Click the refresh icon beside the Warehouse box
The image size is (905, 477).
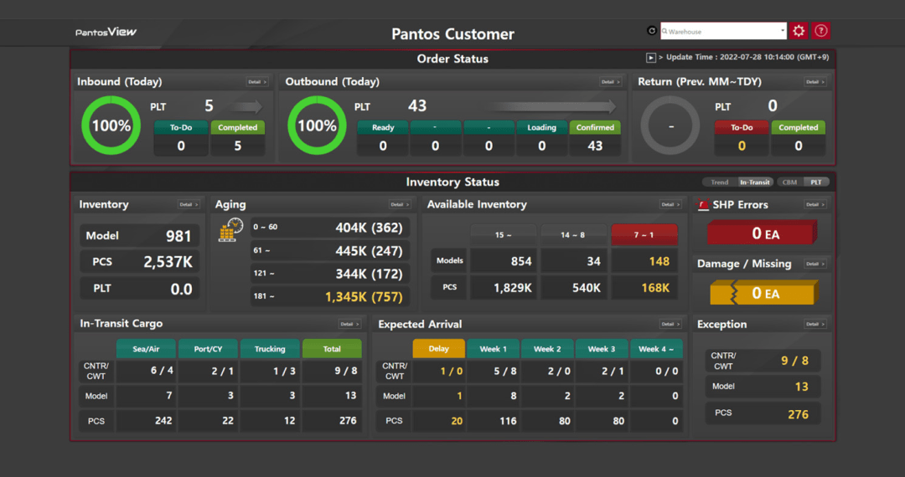[x=652, y=31]
